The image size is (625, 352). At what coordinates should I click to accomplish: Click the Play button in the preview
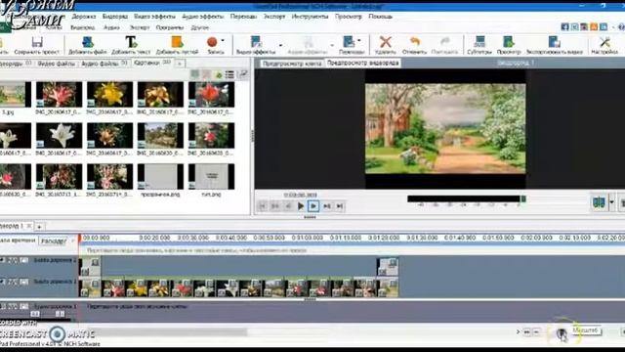point(301,206)
